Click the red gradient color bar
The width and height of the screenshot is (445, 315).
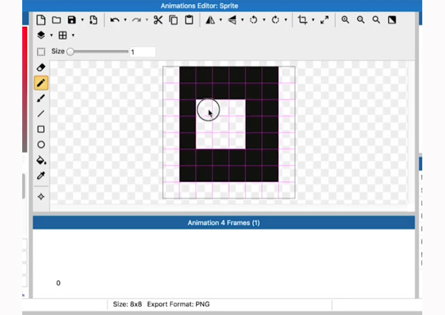[x=24, y=89]
